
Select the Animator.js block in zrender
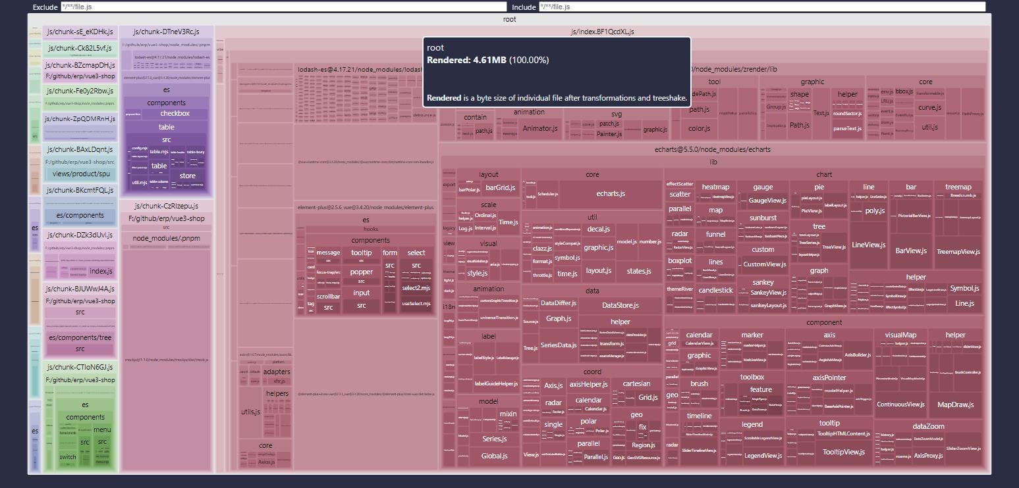point(540,129)
